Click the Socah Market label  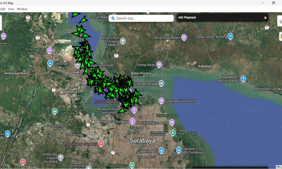pos(99,17)
